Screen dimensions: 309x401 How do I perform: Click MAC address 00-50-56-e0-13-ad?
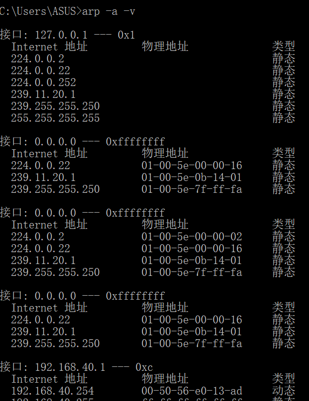tap(192, 391)
